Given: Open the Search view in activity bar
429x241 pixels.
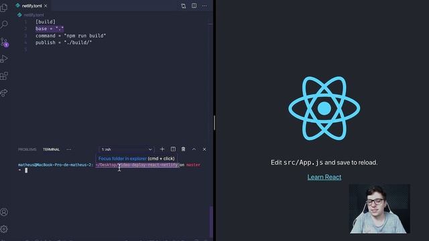Looking at the screenshot, I should point(4,25).
